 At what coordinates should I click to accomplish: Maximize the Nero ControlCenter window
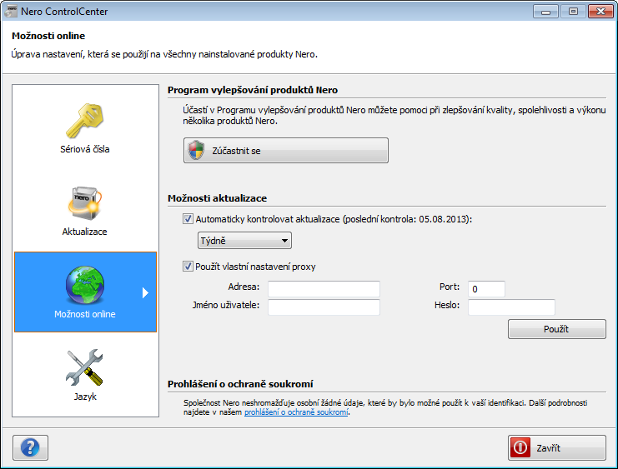pos(573,12)
